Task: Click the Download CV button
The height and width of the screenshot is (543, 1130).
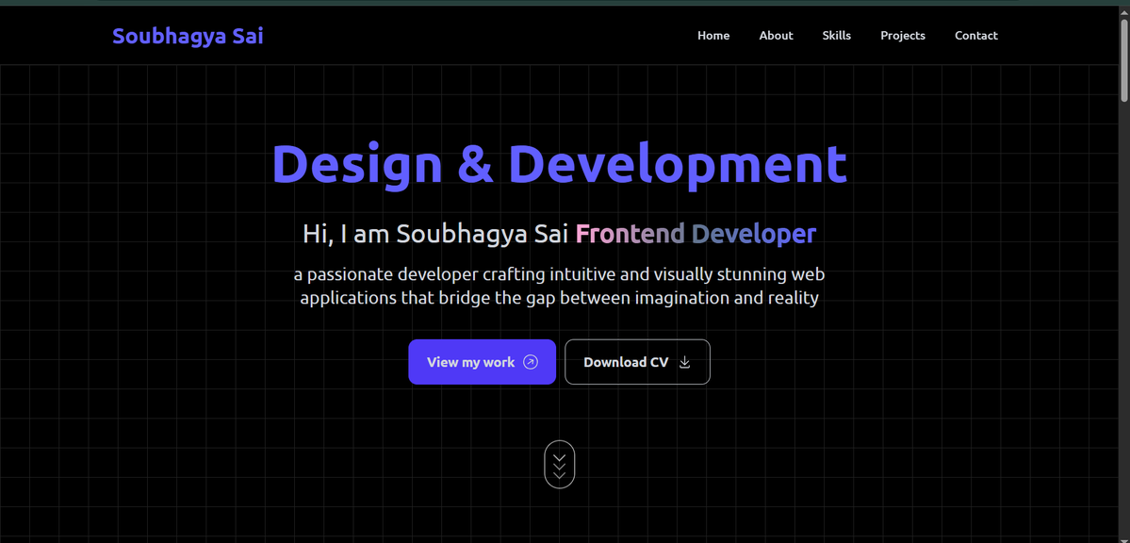Action: (637, 362)
